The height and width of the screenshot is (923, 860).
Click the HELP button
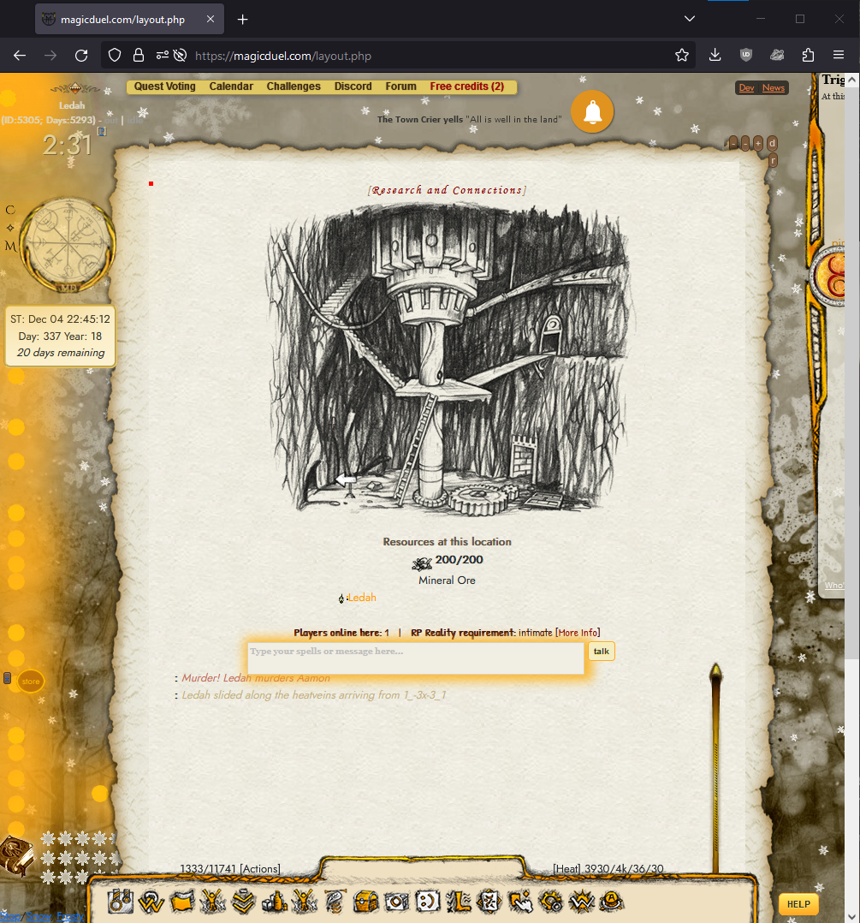pos(798,904)
